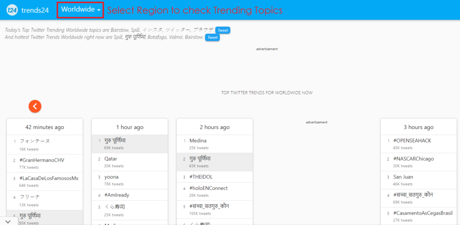This screenshot has width=460, height=225.
Task: Click the 3 hours ago column header
Action: pyautogui.click(x=419, y=127)
